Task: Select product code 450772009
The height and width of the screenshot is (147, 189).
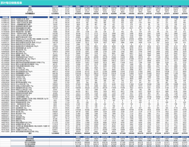Action: 5,132
